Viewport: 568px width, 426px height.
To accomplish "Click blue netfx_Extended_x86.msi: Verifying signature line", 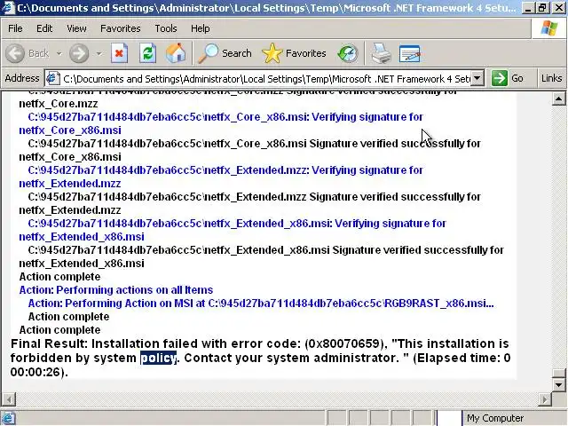I will 237,224.
